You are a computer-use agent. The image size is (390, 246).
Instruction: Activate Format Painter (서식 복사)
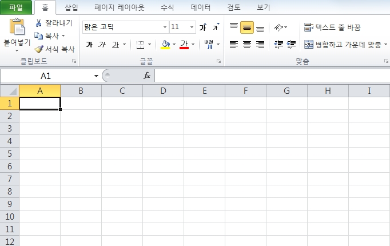point(54,49)
